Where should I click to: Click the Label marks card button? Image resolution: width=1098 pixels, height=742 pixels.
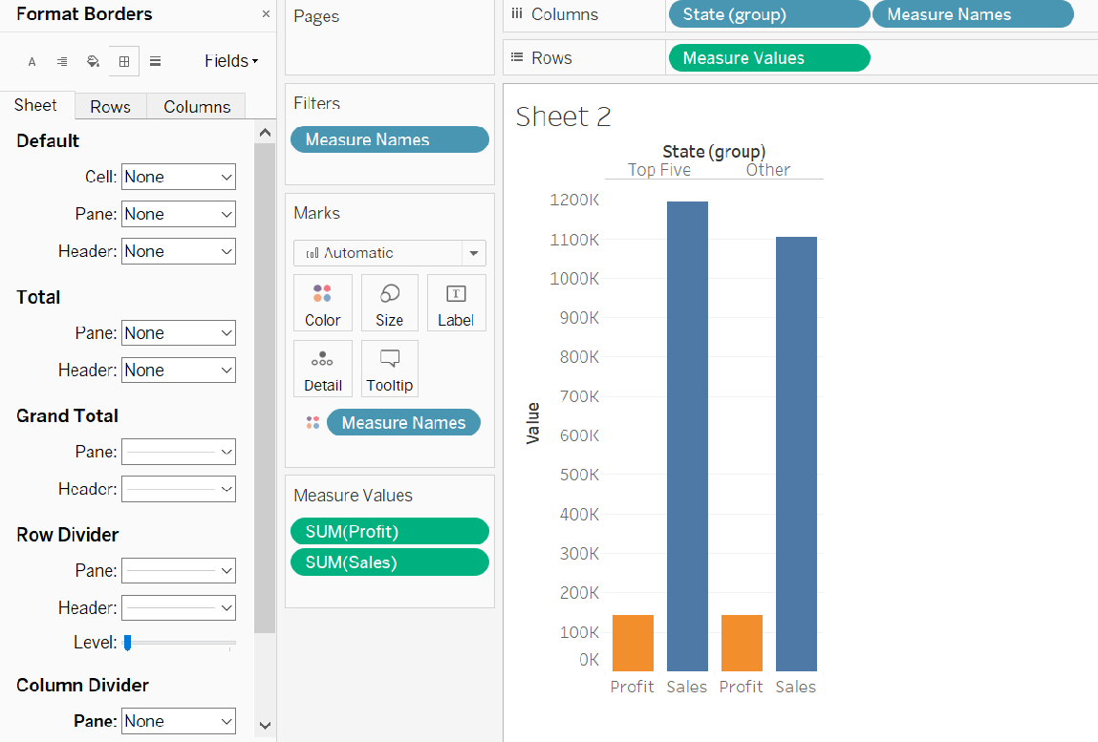(456, 303)
